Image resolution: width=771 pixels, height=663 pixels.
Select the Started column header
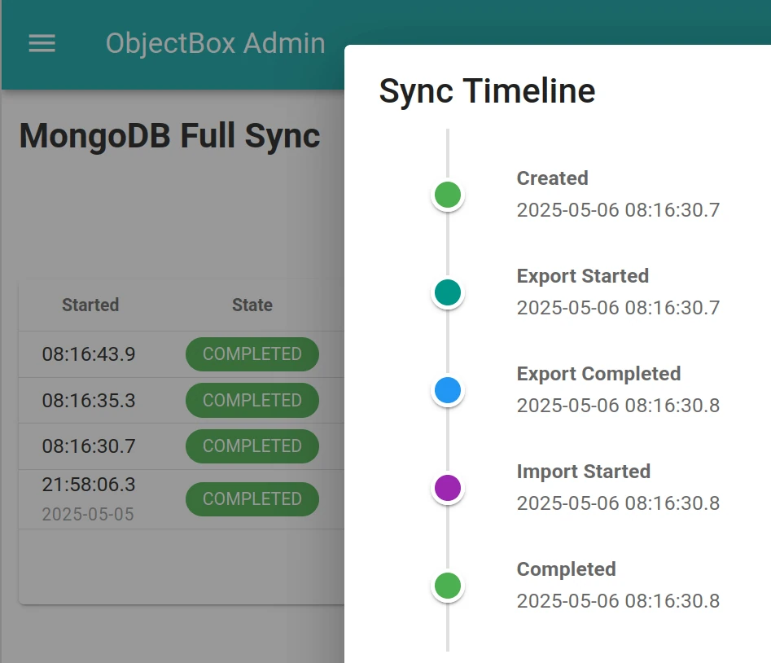tap(90, 305)
